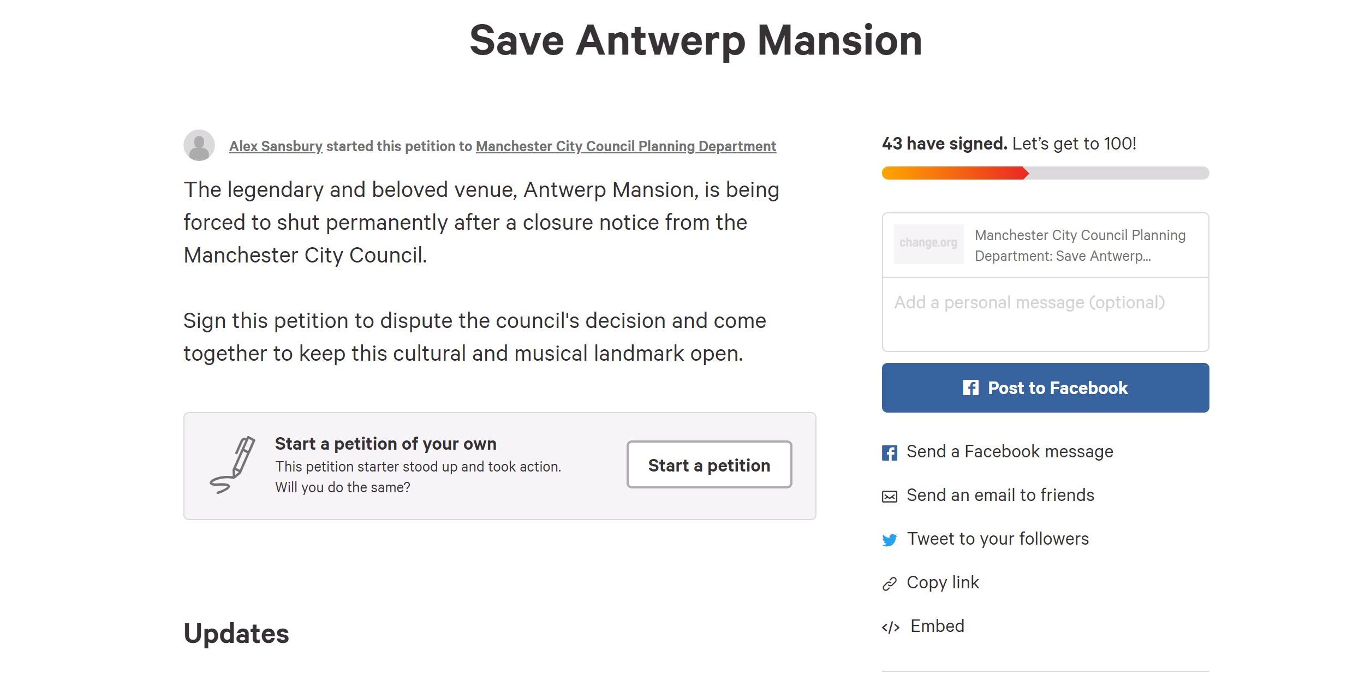1365x680 pixels.
Task: Click the Facebook icon beside Send a Facebook message
Action: point(890,452)
